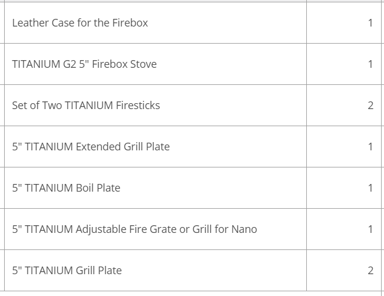Screen dimensions: 384x296
Task: Select the TITANIUM G2 5" Firebox Stove row
Action: [x=84, y=64]
